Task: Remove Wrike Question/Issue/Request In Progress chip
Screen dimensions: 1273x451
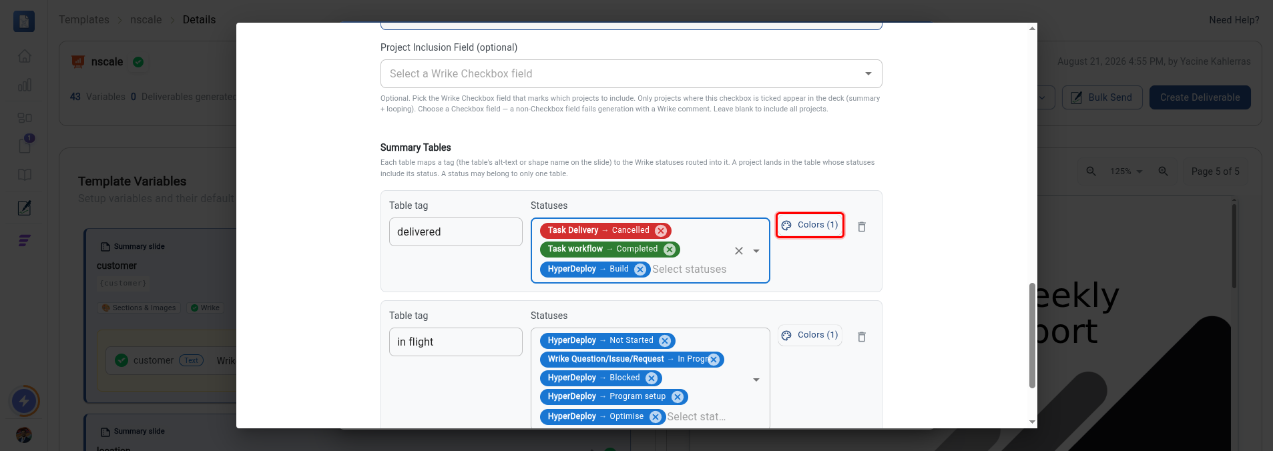Action: [x=714, y=360]
